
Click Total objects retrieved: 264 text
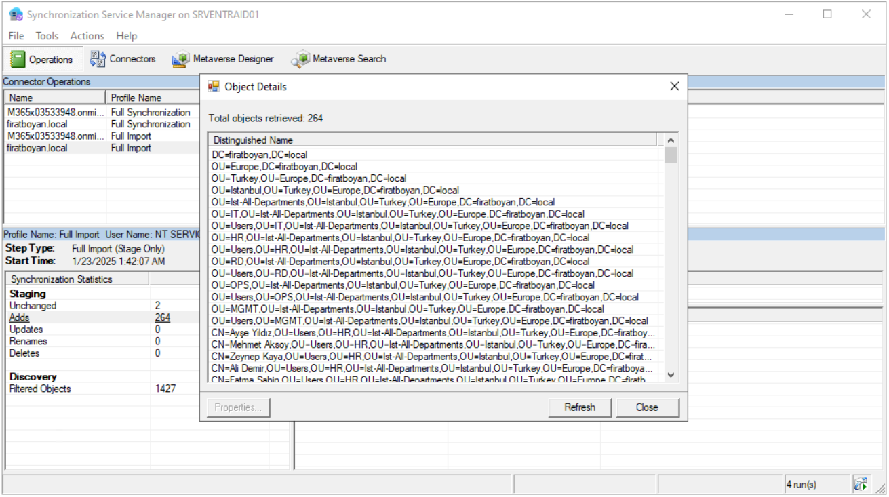click(266, 118)
